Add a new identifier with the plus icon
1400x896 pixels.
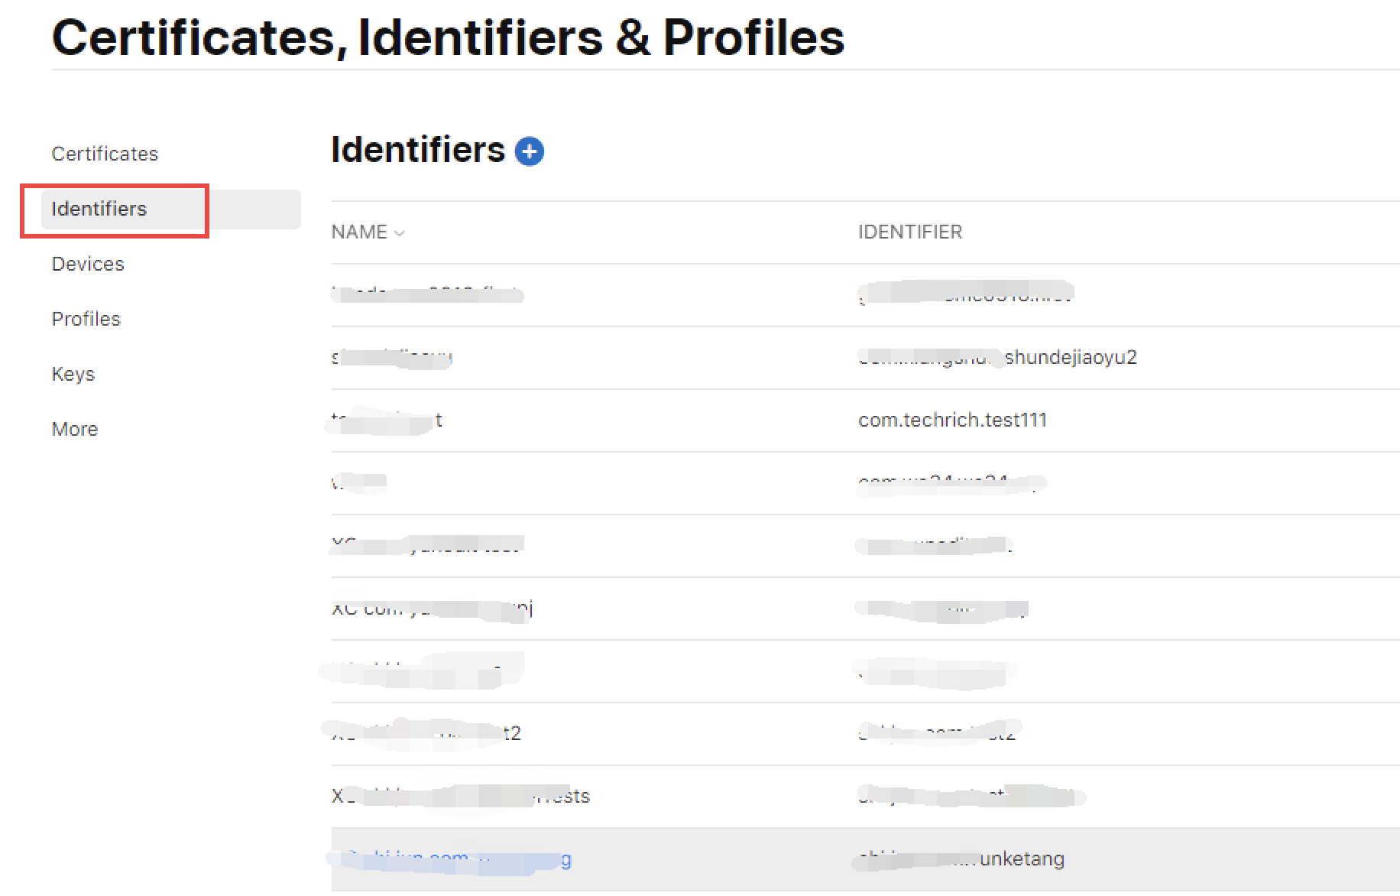(530, 151)
